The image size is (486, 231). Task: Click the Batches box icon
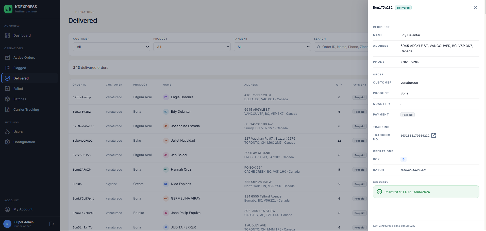7,99
